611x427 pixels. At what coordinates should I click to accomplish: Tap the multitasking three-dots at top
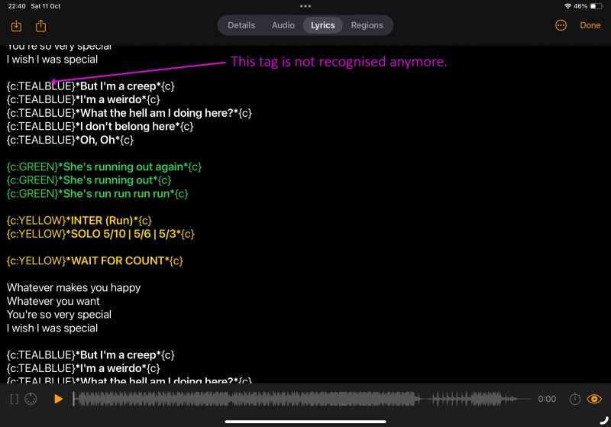(305, 6)
